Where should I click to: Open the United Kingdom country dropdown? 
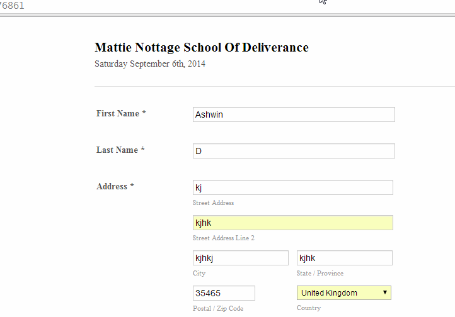point(343,293)
